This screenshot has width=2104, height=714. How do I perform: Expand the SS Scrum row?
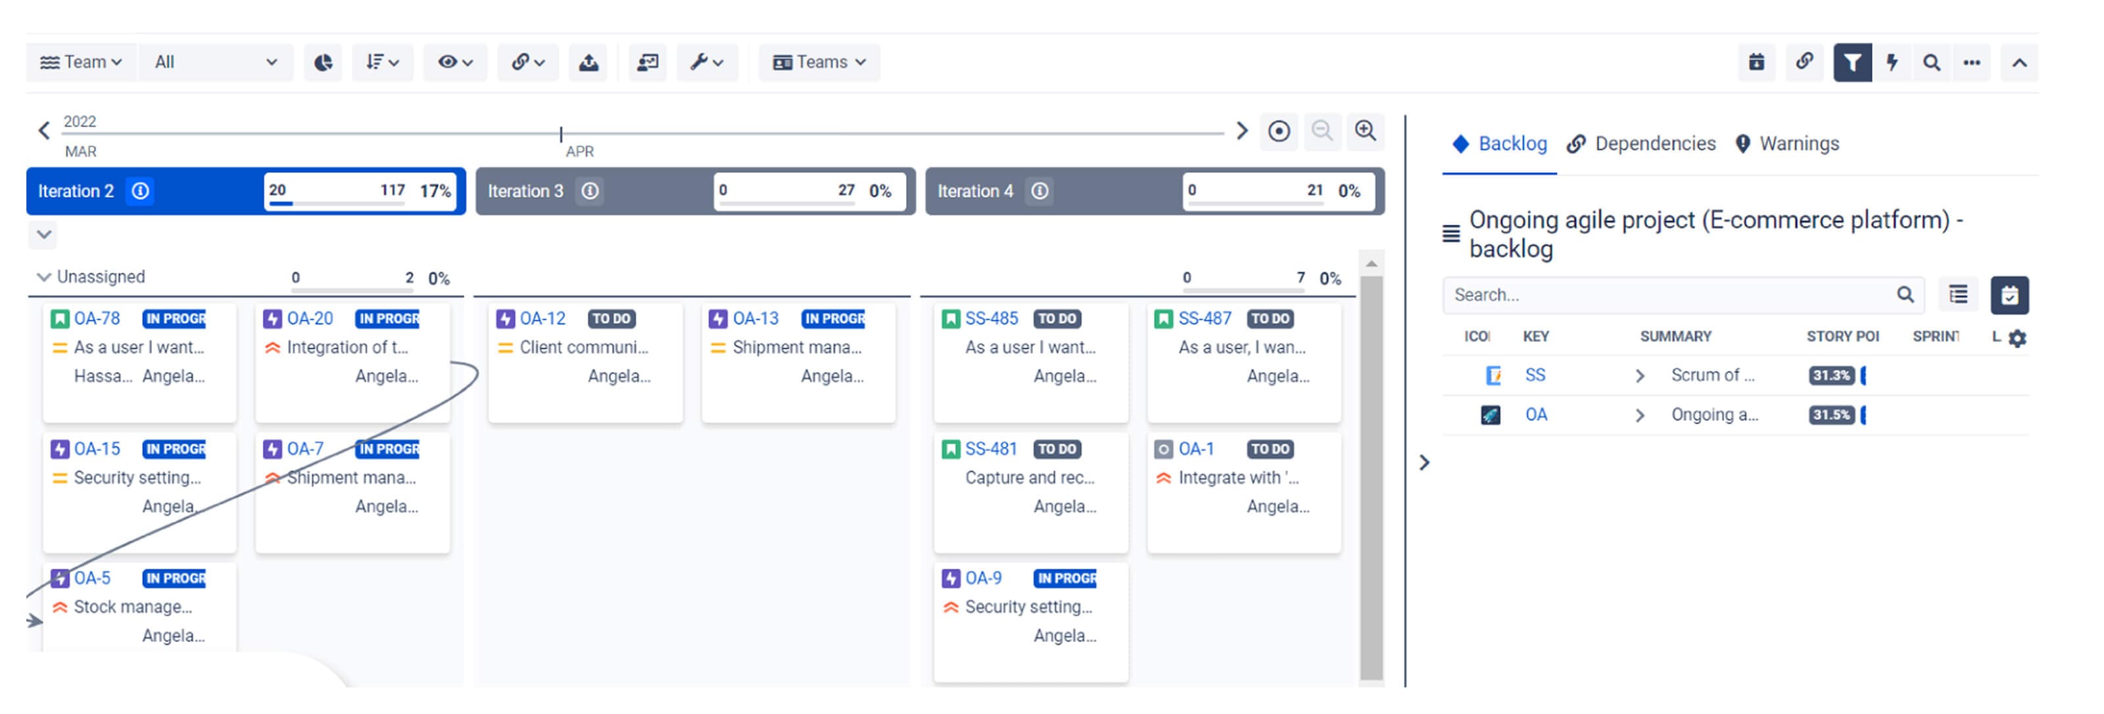1638,376
